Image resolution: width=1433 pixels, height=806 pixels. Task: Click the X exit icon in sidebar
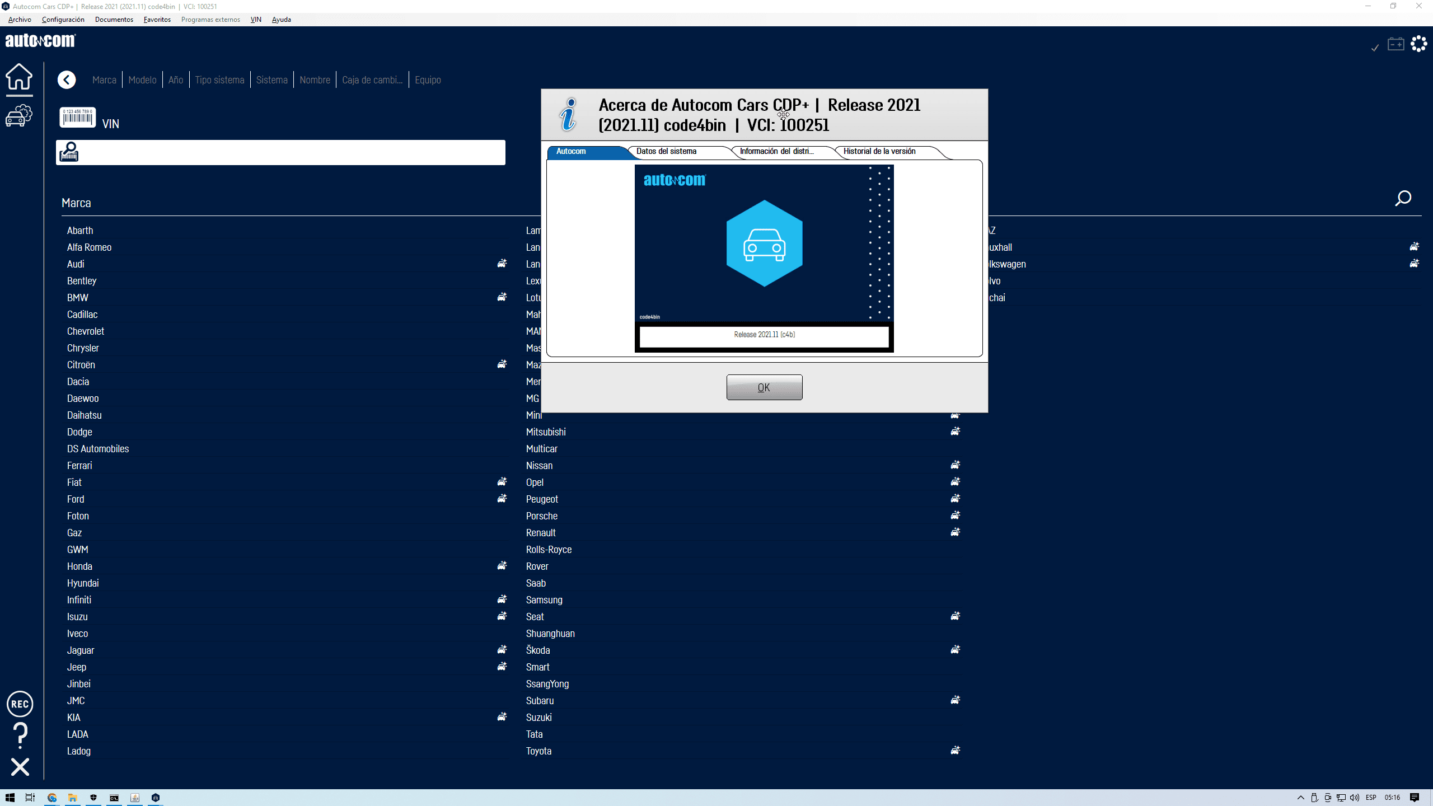(x=20, y=767)
